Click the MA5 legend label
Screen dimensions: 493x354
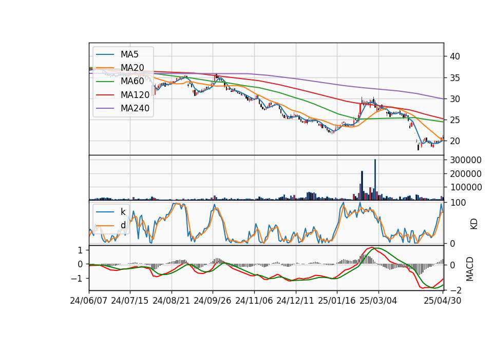[129, 54]
